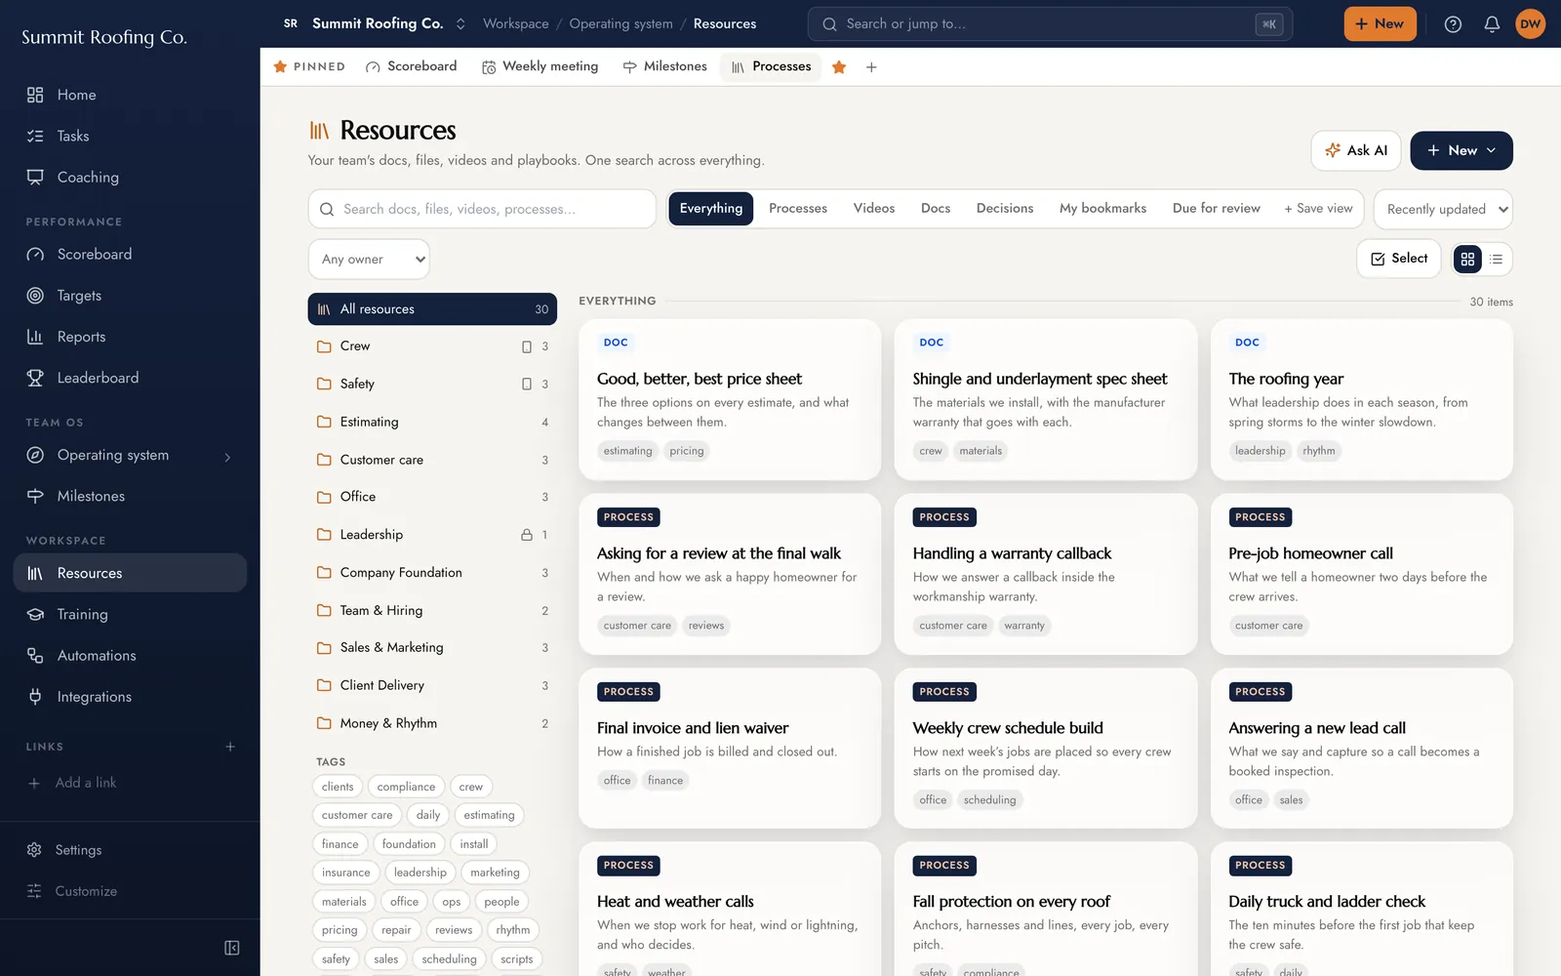Click the orange New button in top bar
1561x976 pixels.
(x=1380, y=24)
